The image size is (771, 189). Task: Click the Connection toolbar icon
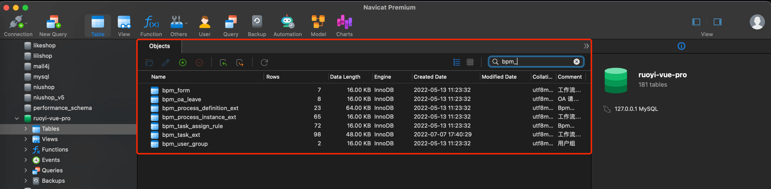click(18, 26)
